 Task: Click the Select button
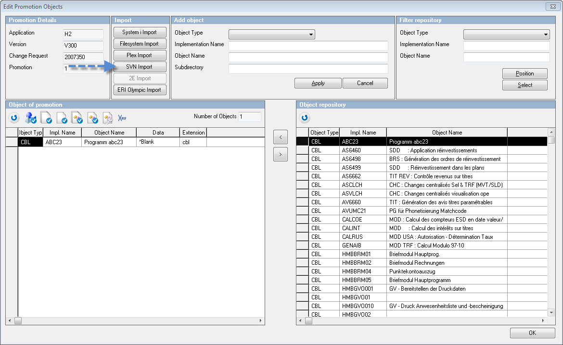coord(525,85)
